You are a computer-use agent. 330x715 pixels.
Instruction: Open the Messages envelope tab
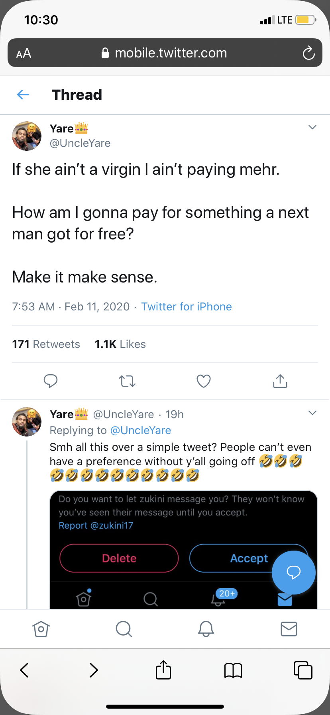tap(289, 629)
